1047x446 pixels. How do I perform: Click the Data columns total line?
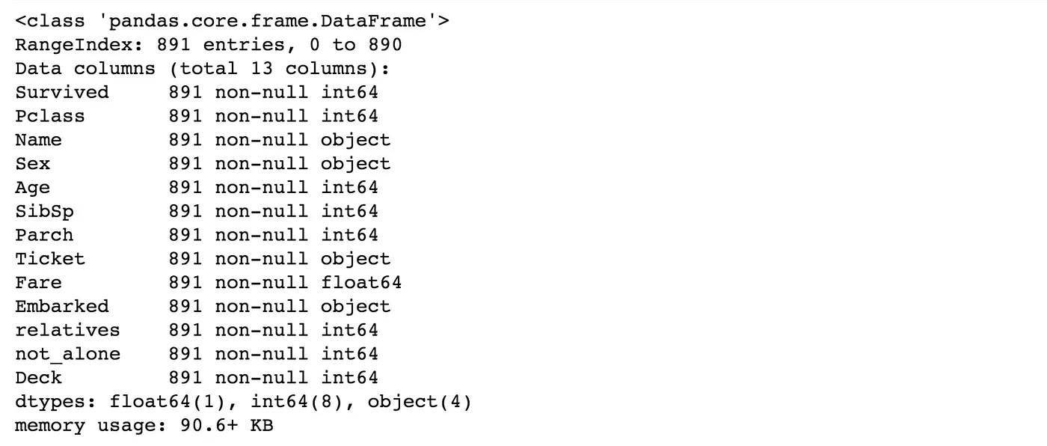[203, 68]
